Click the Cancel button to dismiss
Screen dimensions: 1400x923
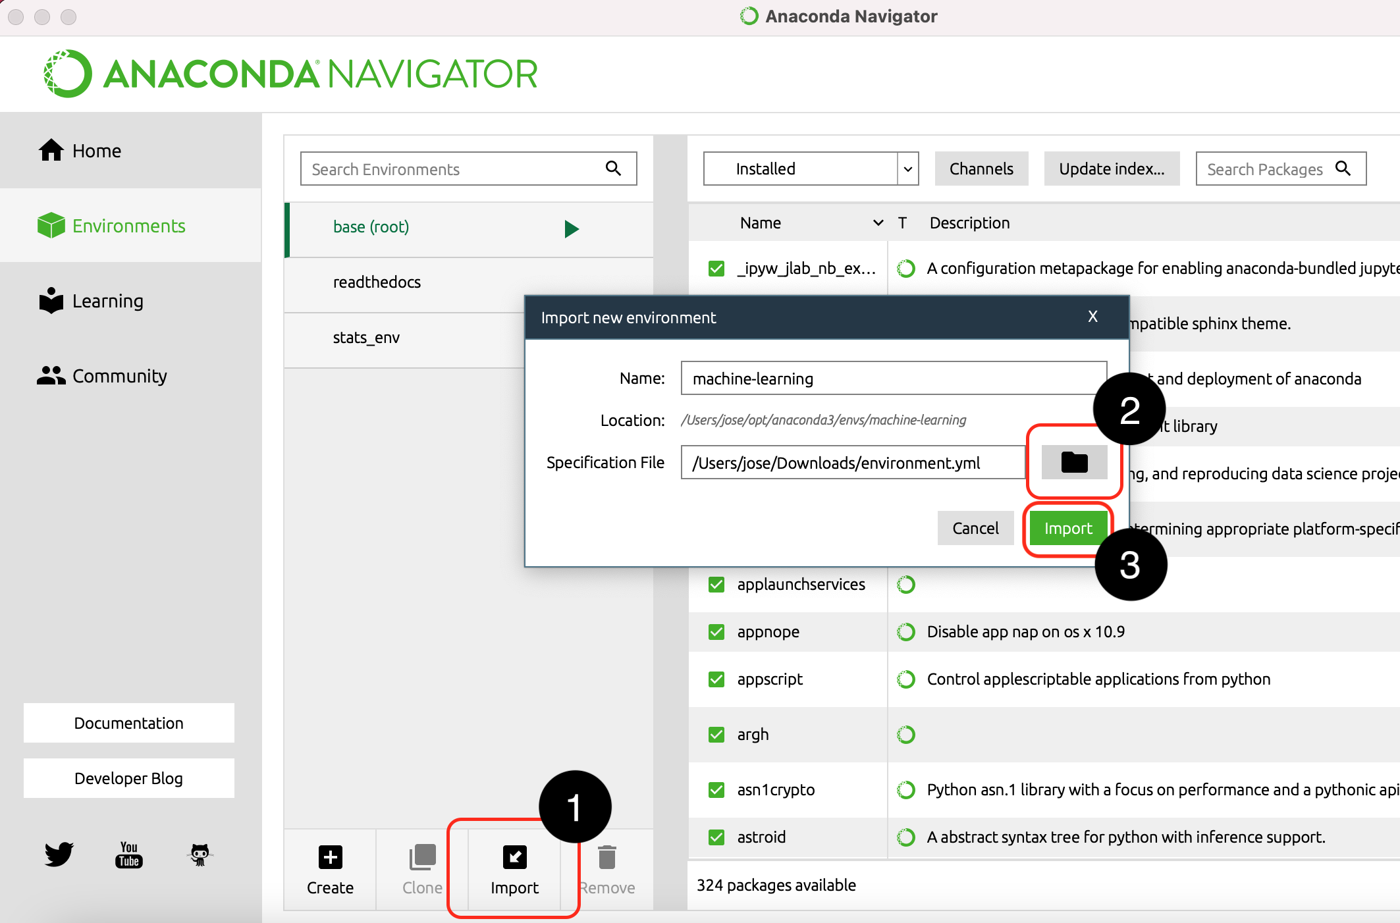975,527
